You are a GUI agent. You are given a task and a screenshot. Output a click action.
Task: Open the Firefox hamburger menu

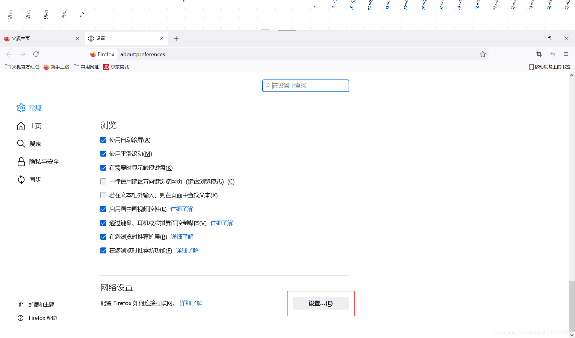click(566, 54)
